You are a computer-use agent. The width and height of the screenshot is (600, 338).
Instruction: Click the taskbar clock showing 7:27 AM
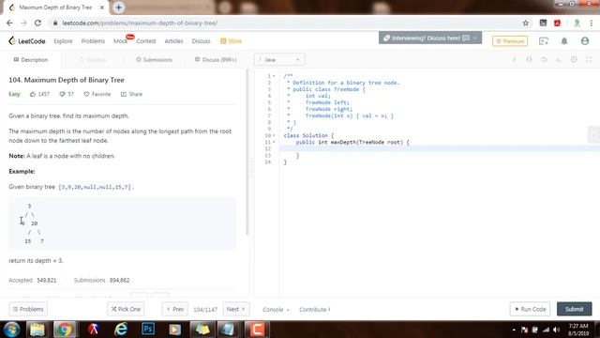point(578,330)
